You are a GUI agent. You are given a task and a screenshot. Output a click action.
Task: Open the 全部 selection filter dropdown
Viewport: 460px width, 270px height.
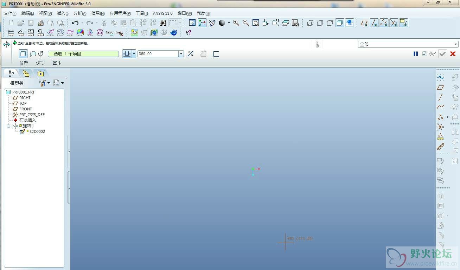click(x=456, y=44)
